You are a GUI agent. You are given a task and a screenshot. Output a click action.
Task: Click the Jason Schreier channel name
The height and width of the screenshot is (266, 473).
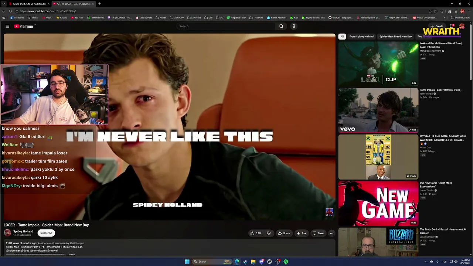(x=427, y=237)
